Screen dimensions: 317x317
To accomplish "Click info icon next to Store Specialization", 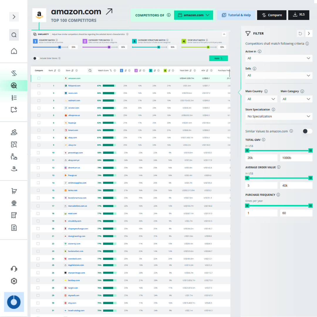I will pyautogui.click(x=273, y=109).
